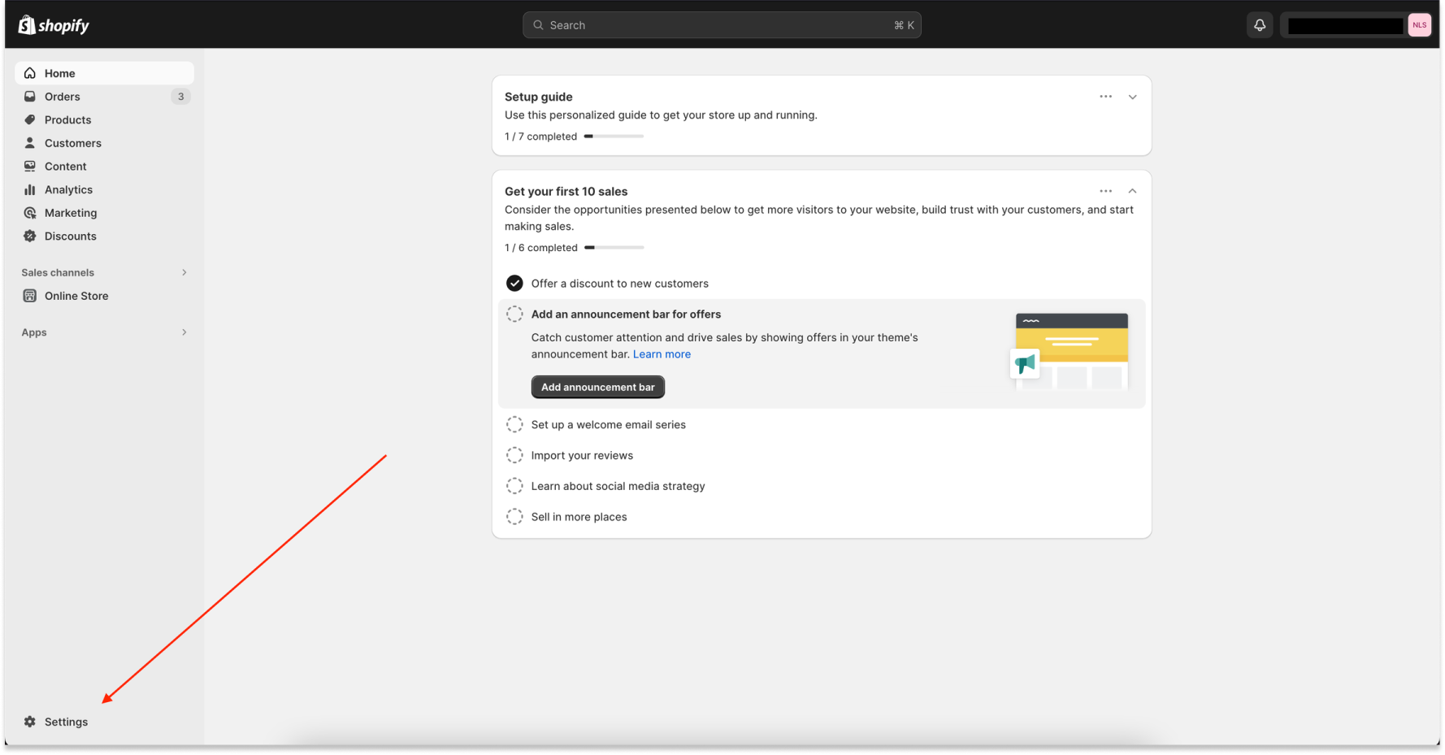
Task: Select the Marketing icon
Action: tap(29, 212)
